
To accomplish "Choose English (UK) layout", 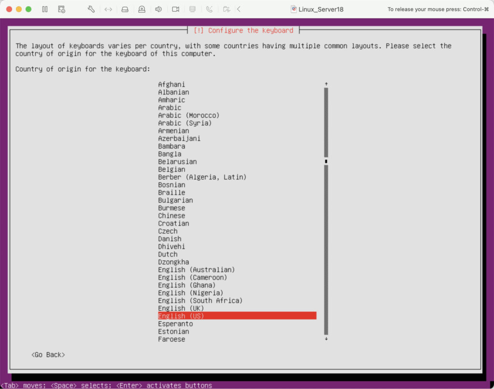I will [x=237, y=308].
